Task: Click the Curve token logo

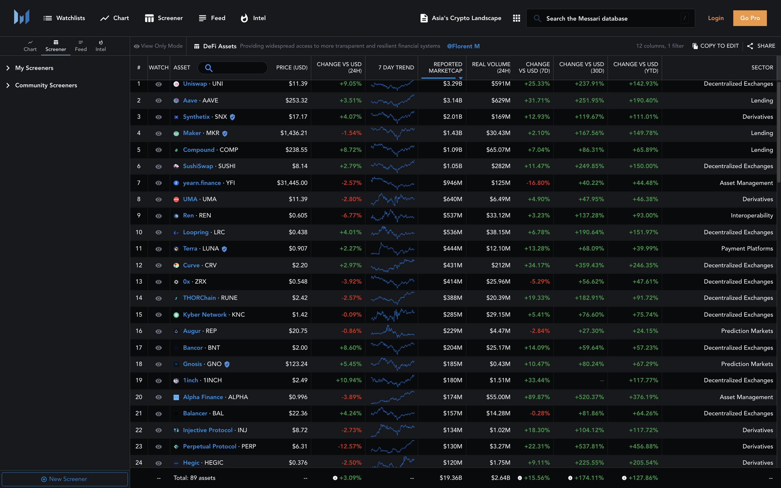Action: coord(176,265)
